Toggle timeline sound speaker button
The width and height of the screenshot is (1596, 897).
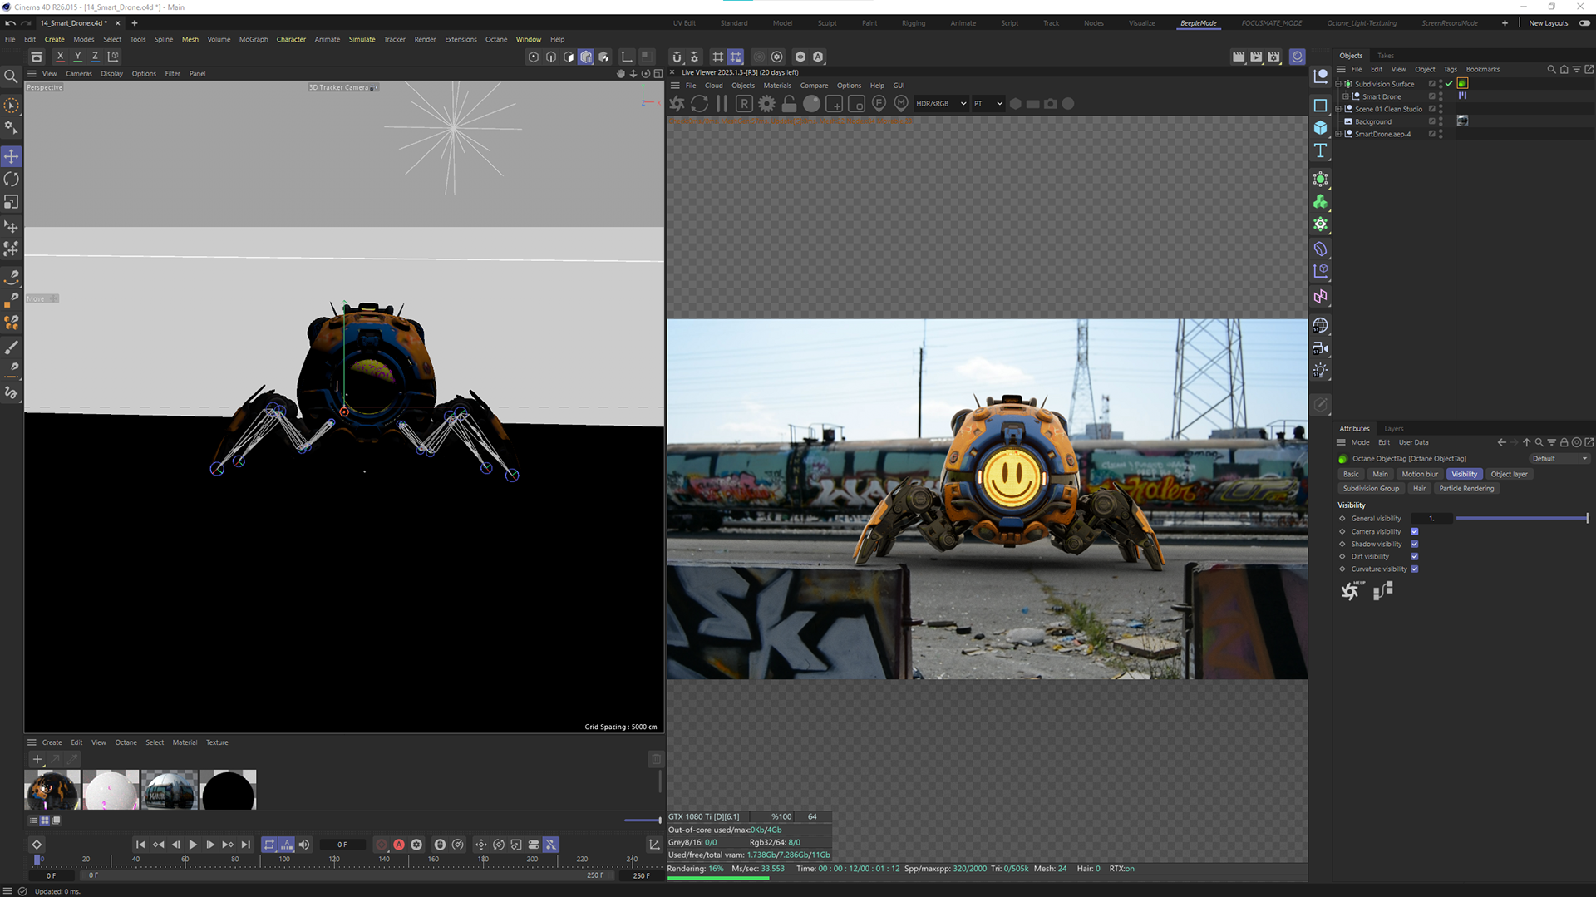[304, 845]
